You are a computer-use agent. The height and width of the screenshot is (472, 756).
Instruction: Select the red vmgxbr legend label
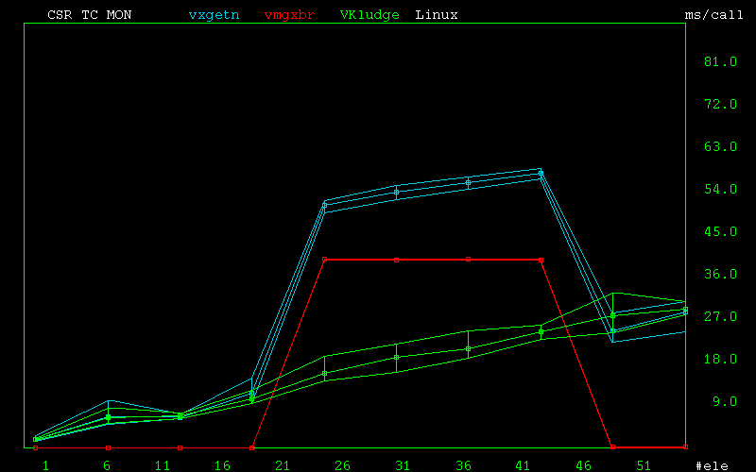290,15
